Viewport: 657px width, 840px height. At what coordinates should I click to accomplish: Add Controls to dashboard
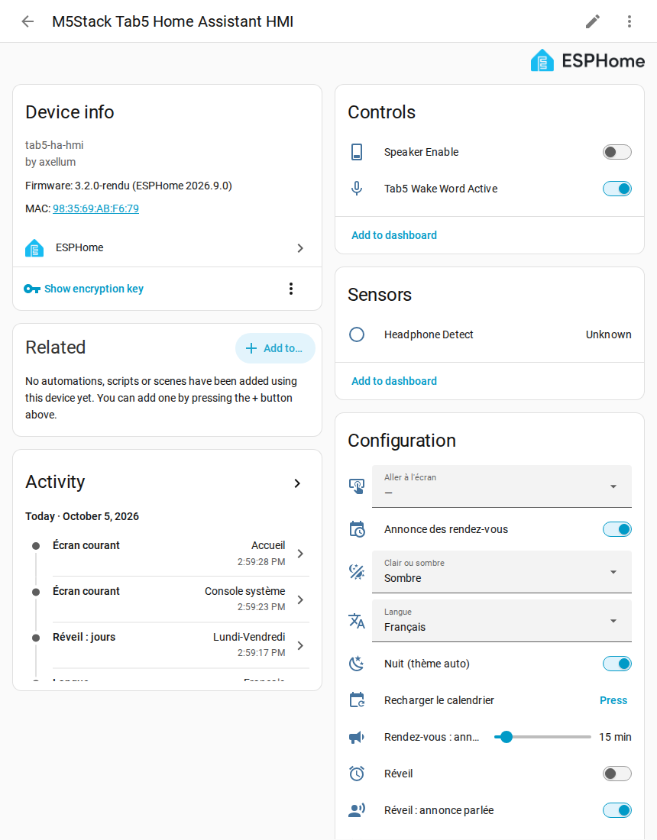coord(394,235)
